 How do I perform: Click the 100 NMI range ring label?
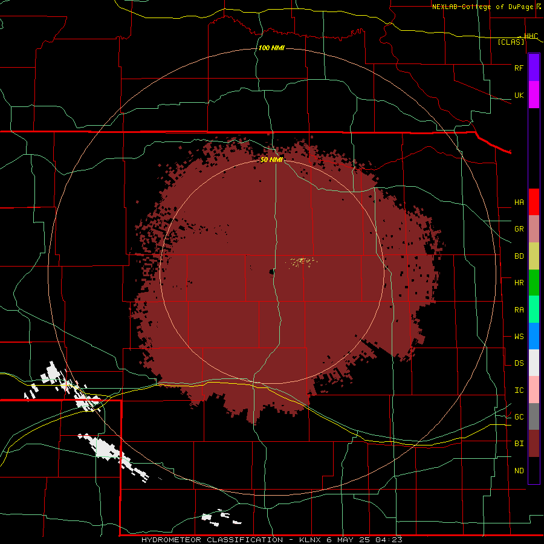271,48
